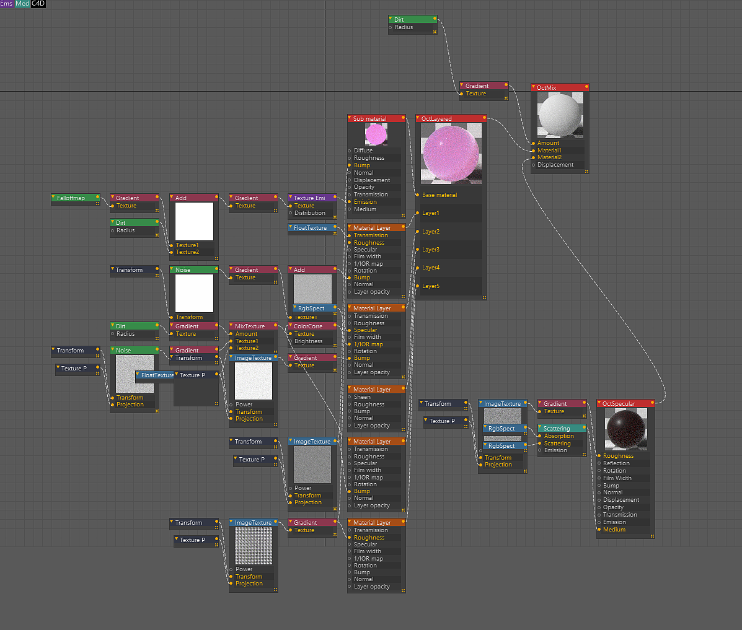
Task: Switch to the Med tab
Action: pos(22,4)
